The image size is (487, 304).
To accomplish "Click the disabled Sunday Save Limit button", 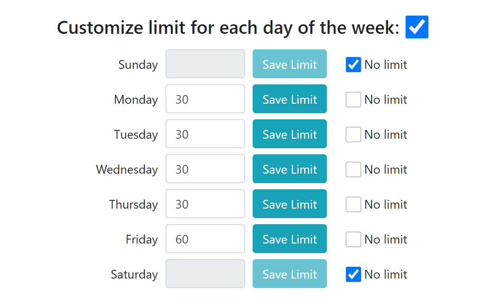I will click(290, 64).
